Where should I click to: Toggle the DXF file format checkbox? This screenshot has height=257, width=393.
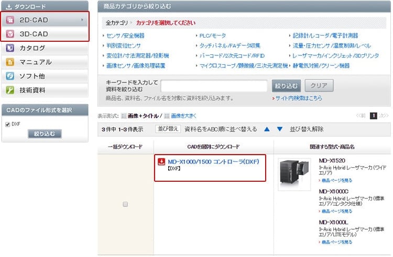[7, 124]
